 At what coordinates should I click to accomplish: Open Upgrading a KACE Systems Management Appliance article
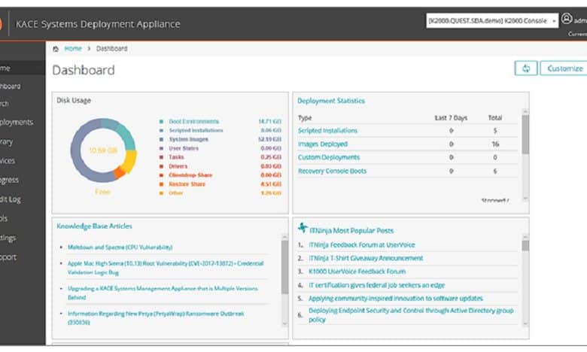click(163, 293)
